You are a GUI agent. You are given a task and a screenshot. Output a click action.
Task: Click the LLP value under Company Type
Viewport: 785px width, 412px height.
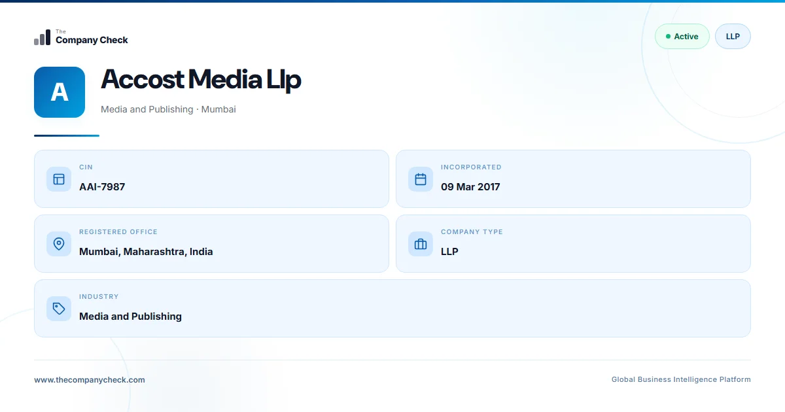[x=449, y=252]
